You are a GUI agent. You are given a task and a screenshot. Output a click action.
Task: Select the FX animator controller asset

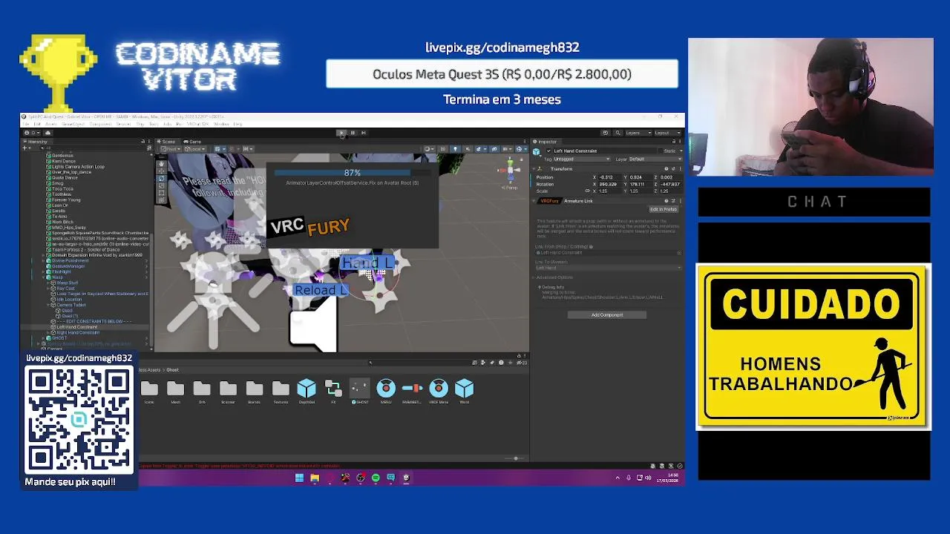tap(333, 392)
